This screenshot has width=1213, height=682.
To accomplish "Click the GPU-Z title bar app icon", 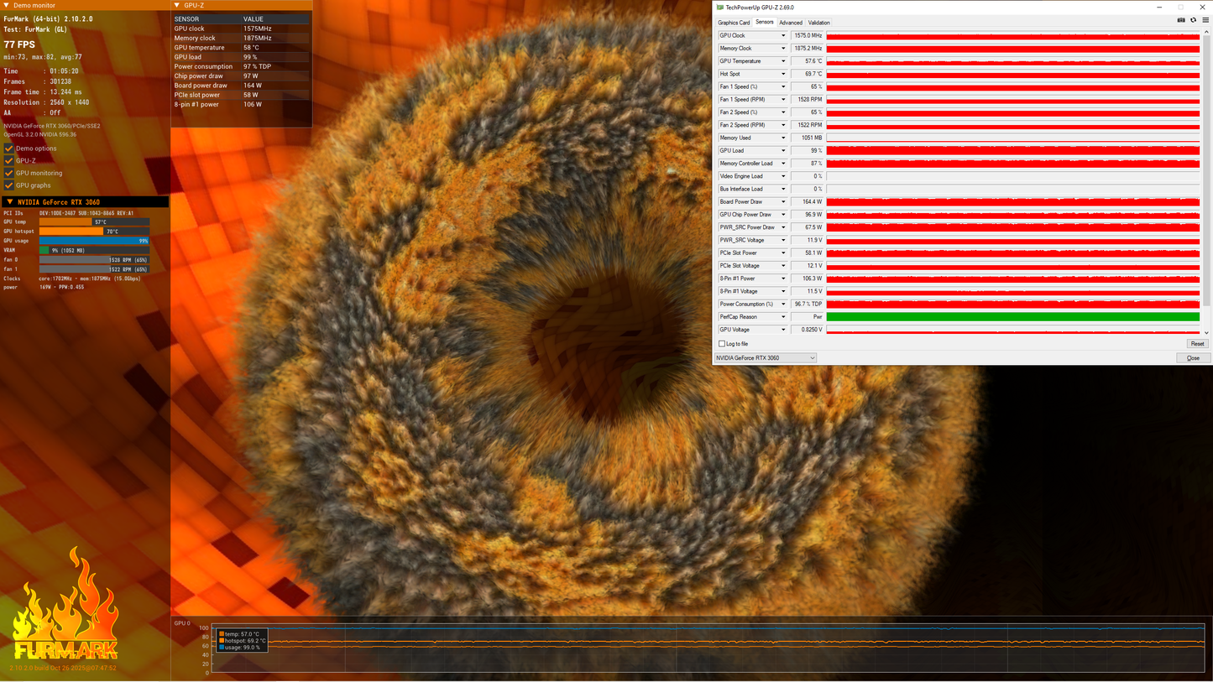I will 720,8.
